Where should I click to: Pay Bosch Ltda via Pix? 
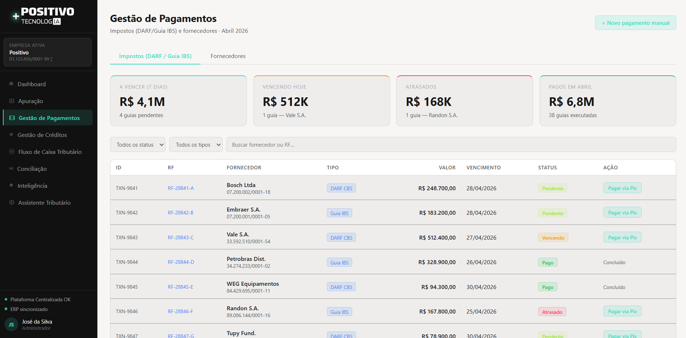(622, 188)
